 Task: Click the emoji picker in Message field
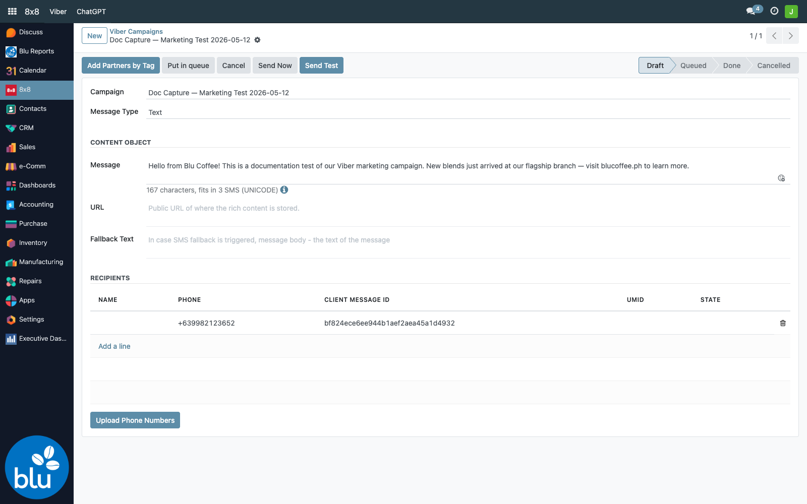[781, 178]
